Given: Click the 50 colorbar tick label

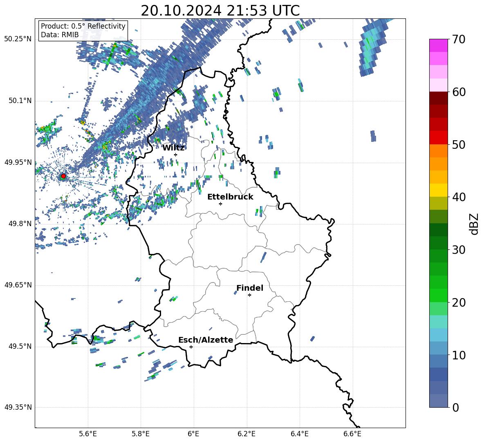Looking at the screenshot, I should click(x=458, y=145).
